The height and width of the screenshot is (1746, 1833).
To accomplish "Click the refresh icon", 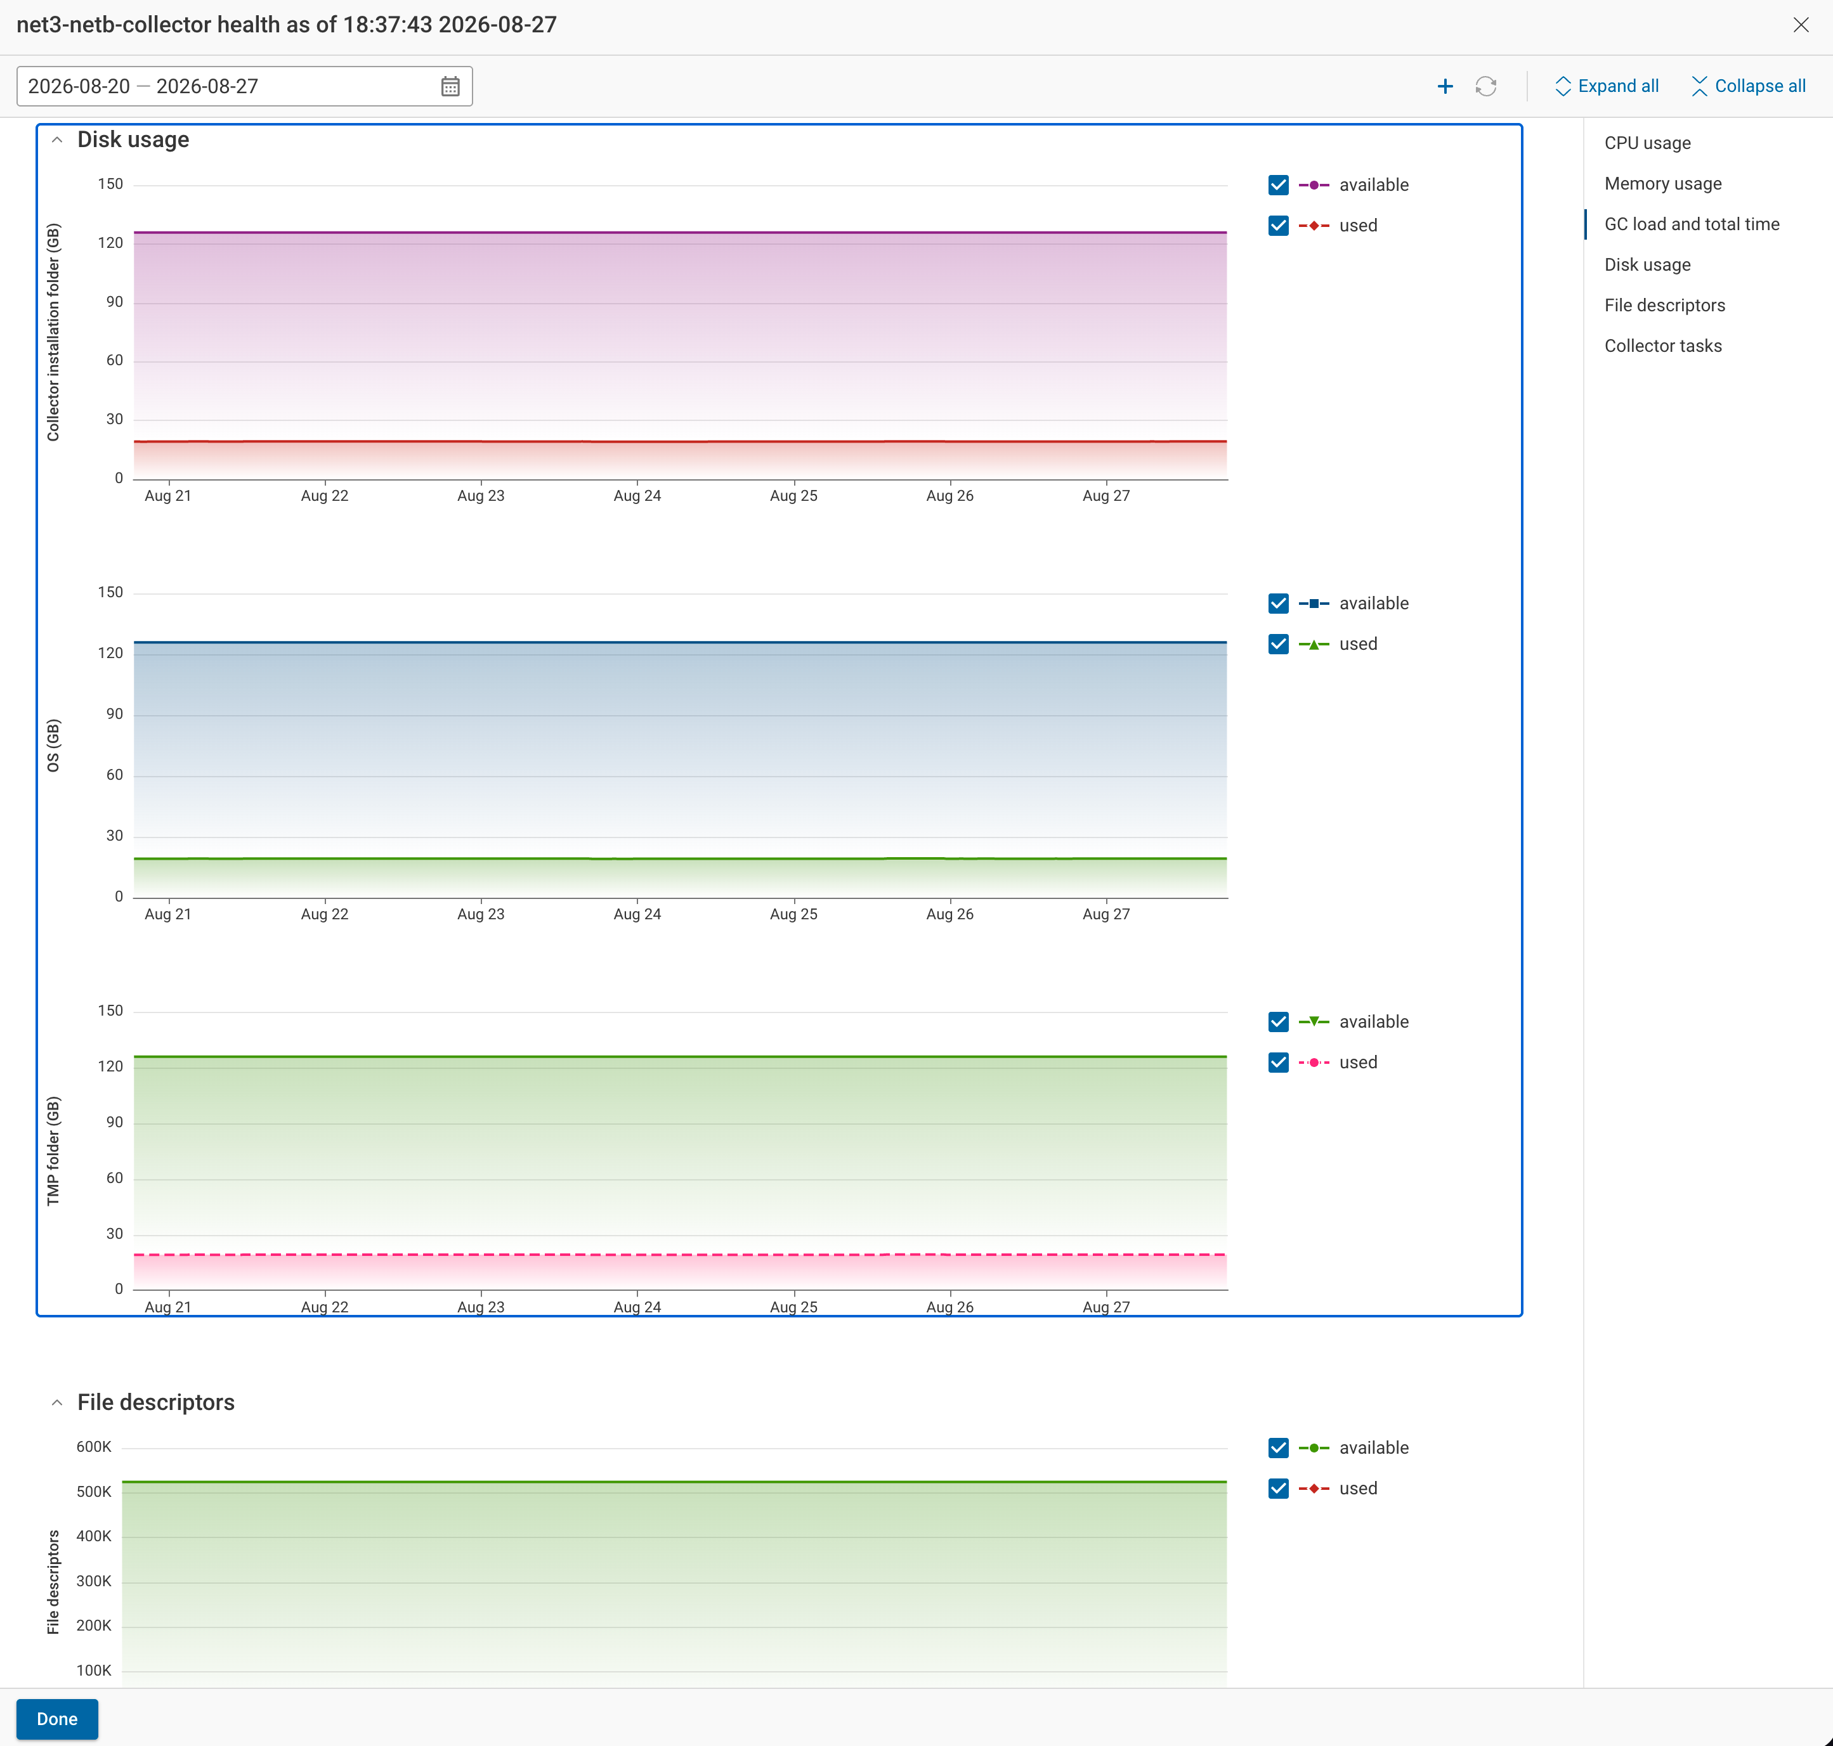I will click(1486, 87).
